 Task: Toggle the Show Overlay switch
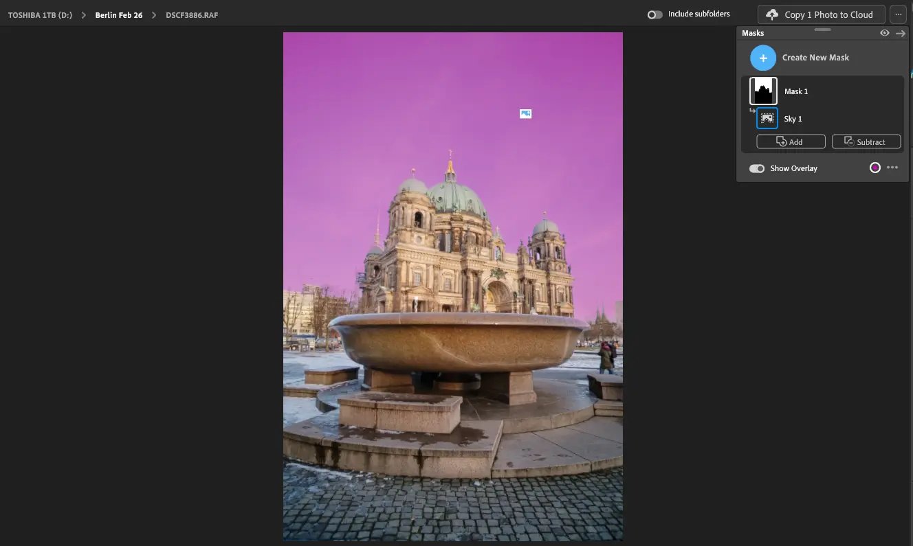point(757,168)
